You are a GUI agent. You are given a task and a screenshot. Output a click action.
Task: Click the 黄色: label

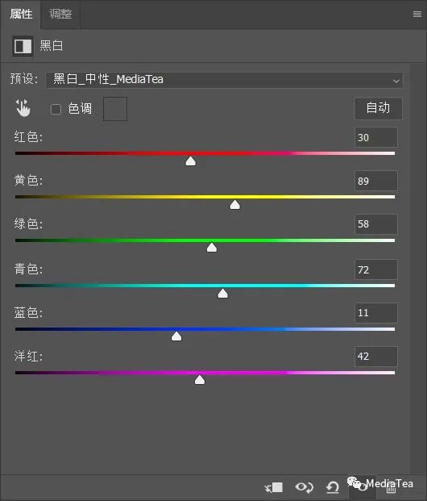point(28,180)
